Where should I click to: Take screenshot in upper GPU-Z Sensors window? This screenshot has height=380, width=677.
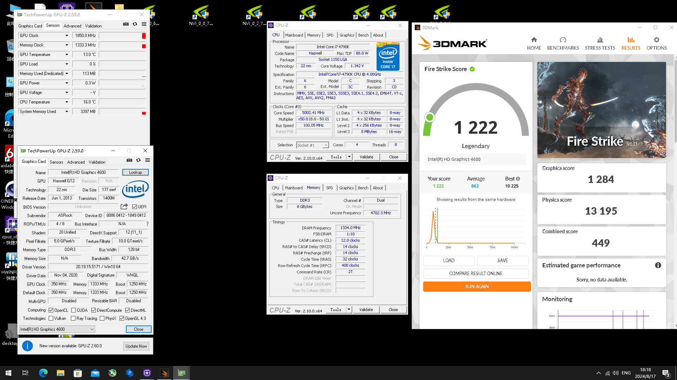(x=126, y=24)
